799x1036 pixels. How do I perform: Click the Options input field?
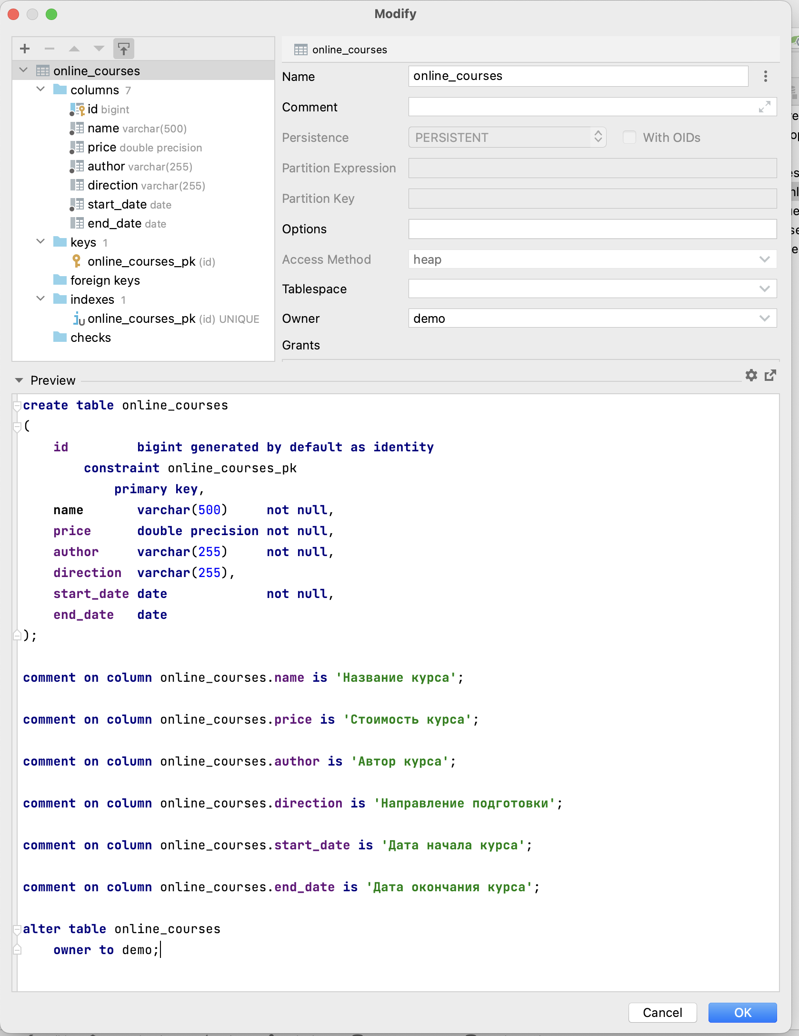pos(592,229)
